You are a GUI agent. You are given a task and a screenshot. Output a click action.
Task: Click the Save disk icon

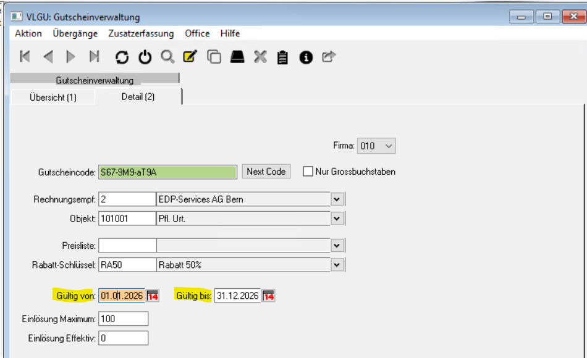pos(237,57)
